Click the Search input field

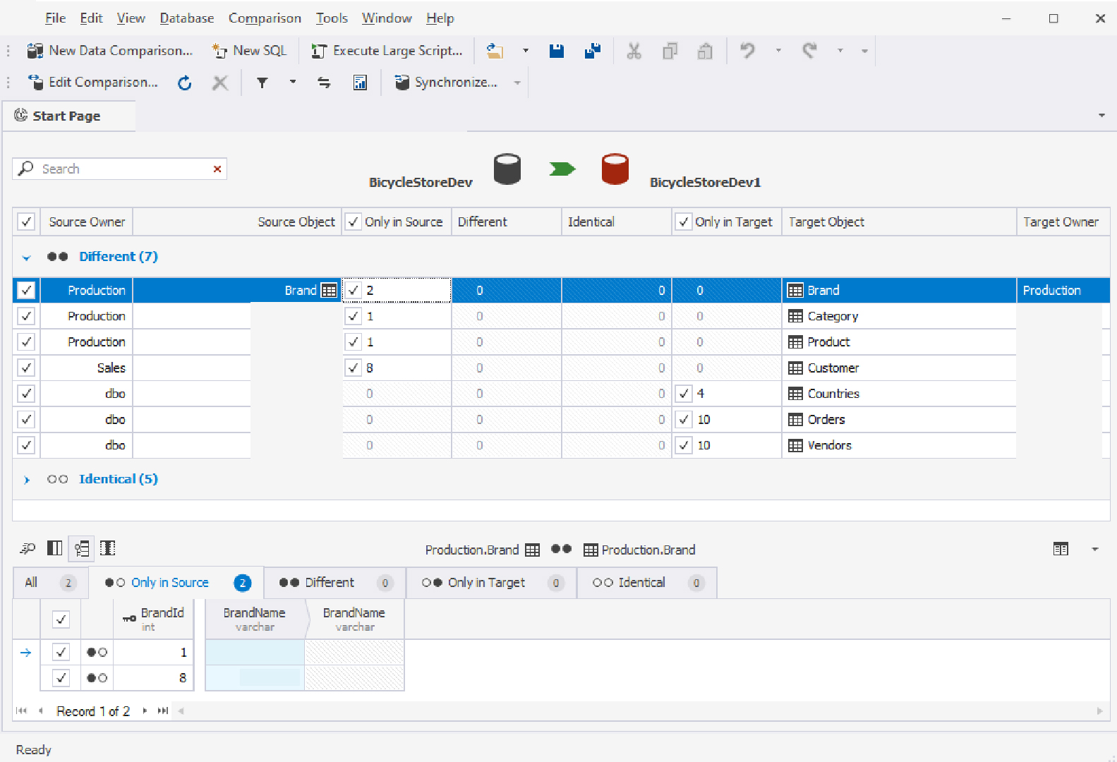click(x=120, y=169)
